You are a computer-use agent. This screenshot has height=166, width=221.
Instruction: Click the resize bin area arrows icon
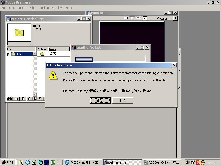pyautogui.click(x=35, y=99)
